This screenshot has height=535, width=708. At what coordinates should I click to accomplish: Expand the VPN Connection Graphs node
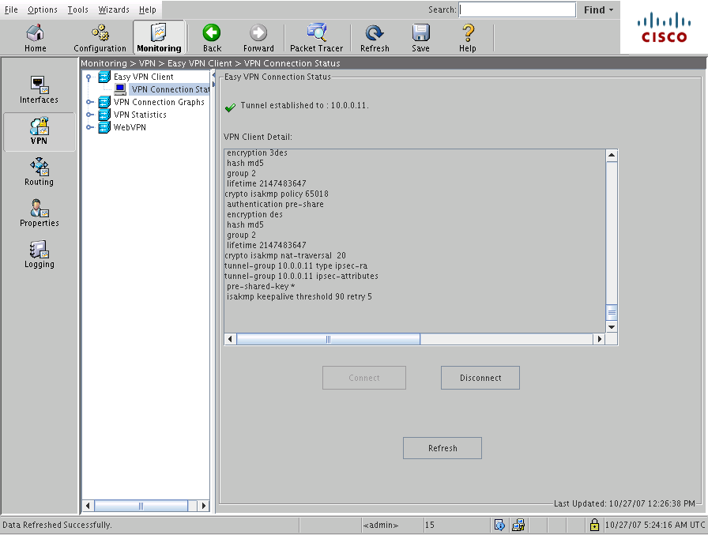(89, 102)
